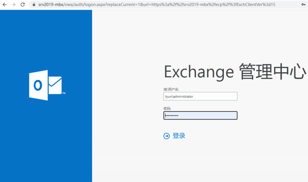Click the Exchange 管理中心 heading
Image resolution: width=308 pixels, height=182 pixels.
tap(235, 72)
